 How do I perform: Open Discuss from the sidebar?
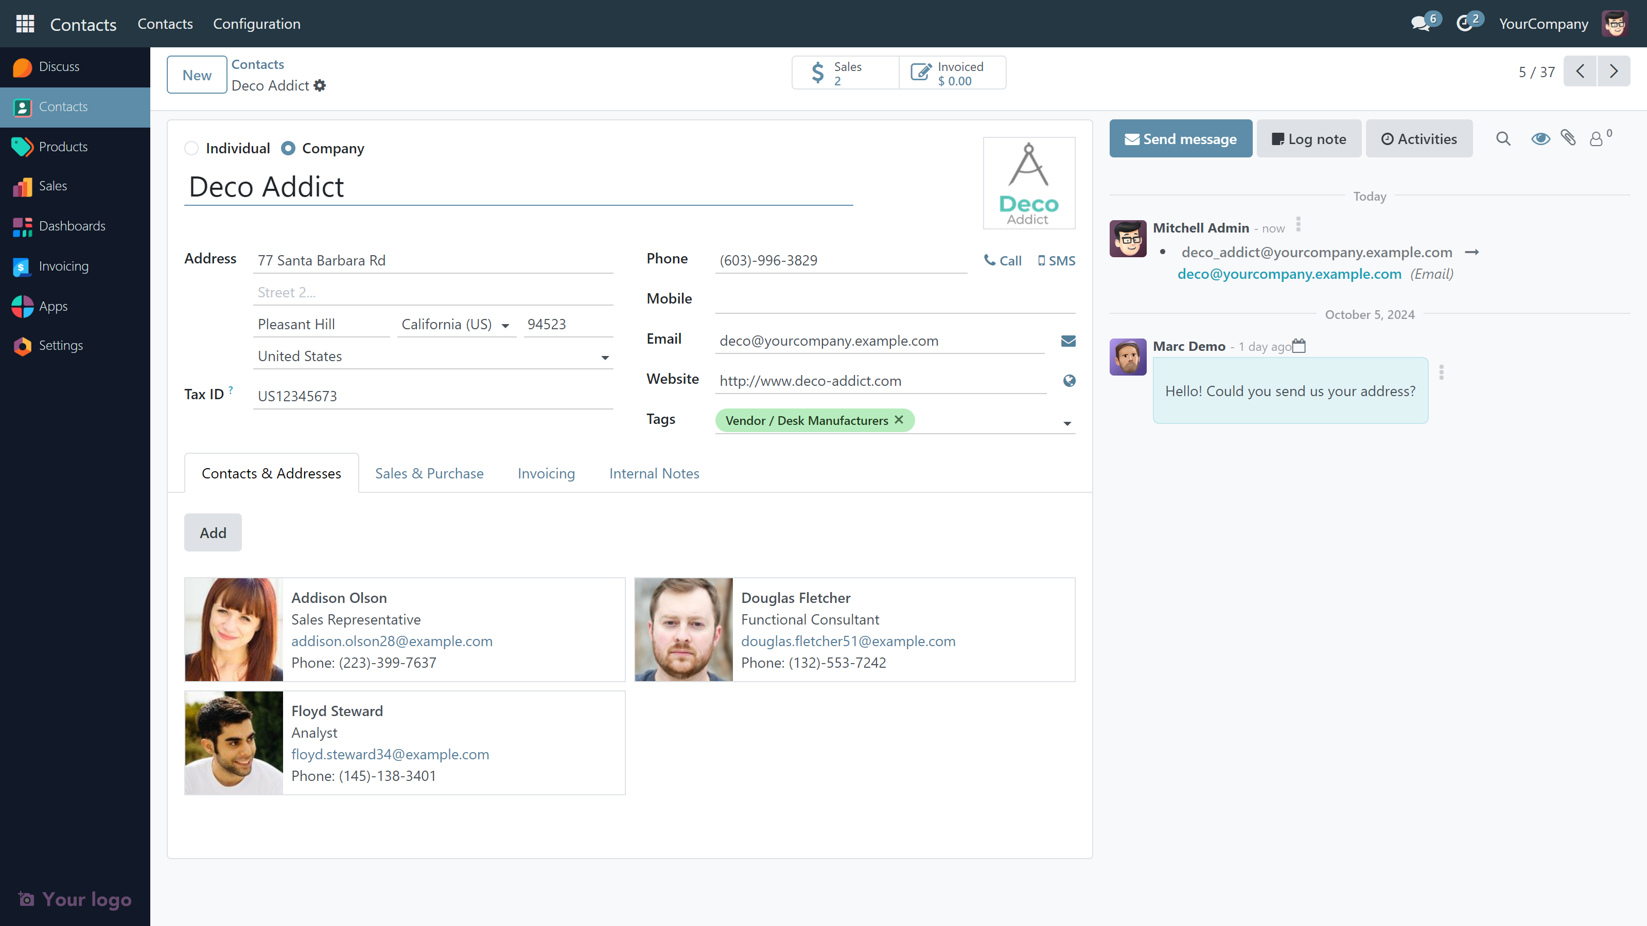pos(59,66)
